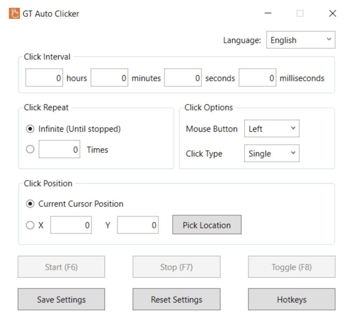This screenshot has width=350, height=316.
Task: Minimize the GT Auto Clicker window
Action: 268,14
